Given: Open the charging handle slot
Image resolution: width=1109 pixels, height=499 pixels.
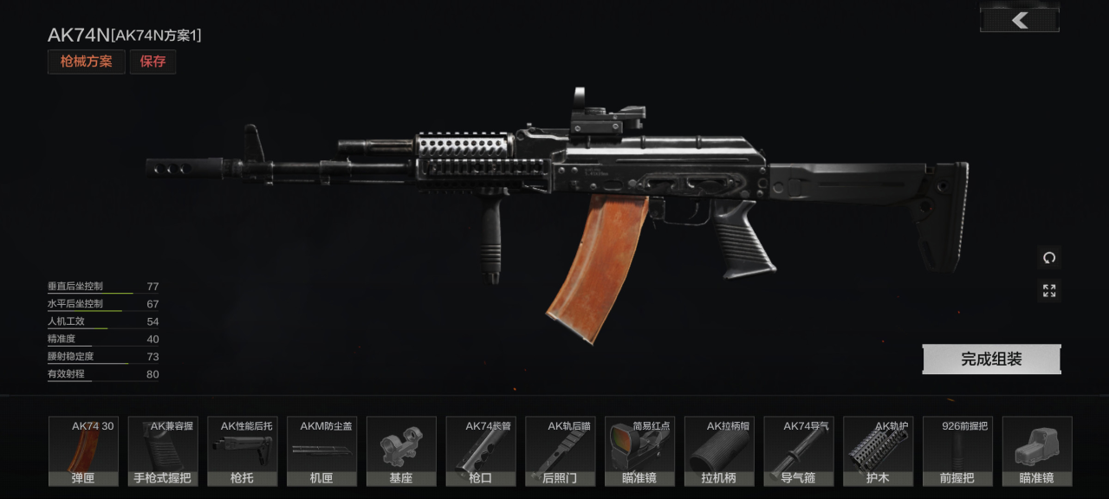Looking at the screenshot, I should coord(719,451).
